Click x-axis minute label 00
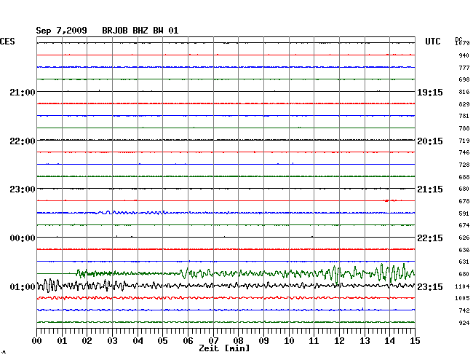 (36, 341)
